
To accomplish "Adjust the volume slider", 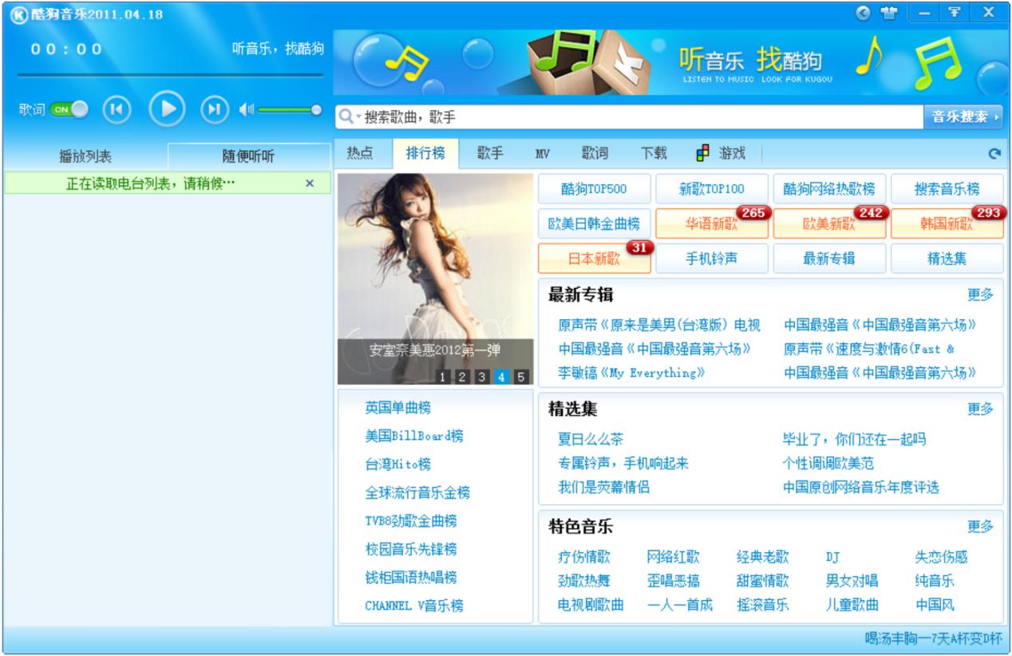I will (289, 110).
